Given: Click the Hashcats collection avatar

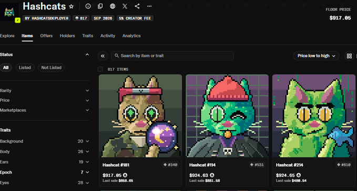Looking at the screenshot, I should point(9,12).
